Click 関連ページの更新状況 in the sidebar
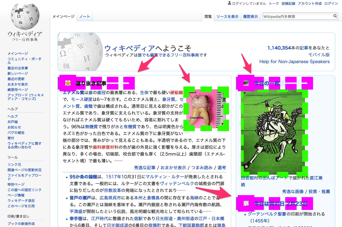The width and height of the screenshot is (342, 227). (x=24, y=170)
